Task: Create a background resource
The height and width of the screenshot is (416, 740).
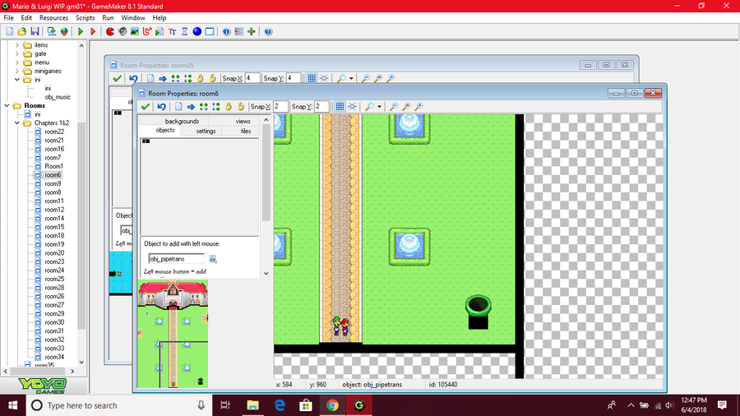Action: tap(135, 31)
